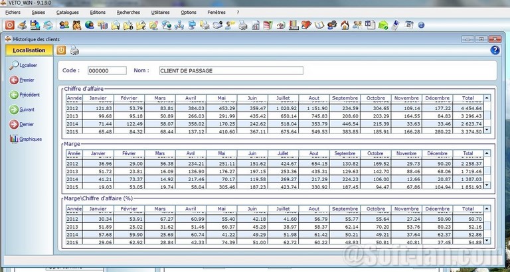Click the Nom field showing CLIENT DE PASSAGE
The width and height of the screenshot is (510, 272).
click(229, 70)
